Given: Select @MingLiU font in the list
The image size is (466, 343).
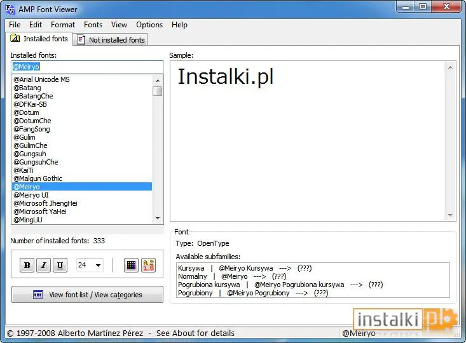Looking at the screenshot, I should [x=82, y=220].
